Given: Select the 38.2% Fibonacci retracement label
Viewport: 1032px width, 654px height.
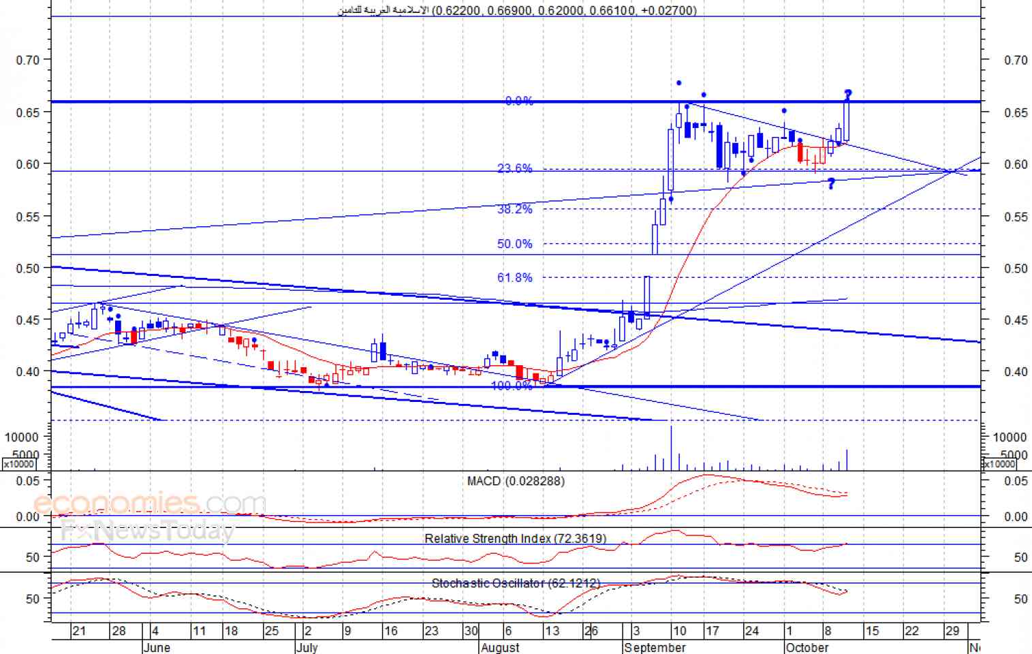Looking at the screenshot, I should point(515,209).
